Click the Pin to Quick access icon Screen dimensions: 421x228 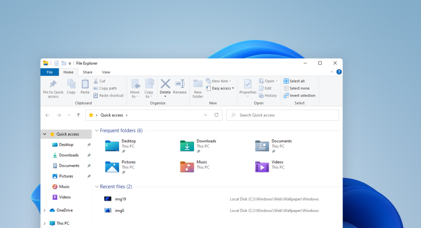tap(53, 85)
